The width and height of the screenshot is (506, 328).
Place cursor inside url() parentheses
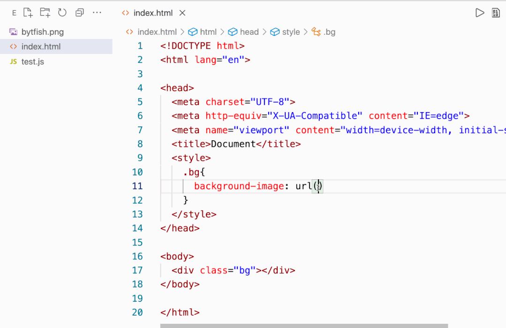pos(318,186)
